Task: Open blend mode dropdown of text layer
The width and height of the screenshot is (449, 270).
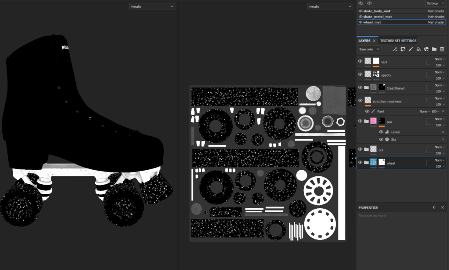Action: pyautogui.click(x=439, y=59)
